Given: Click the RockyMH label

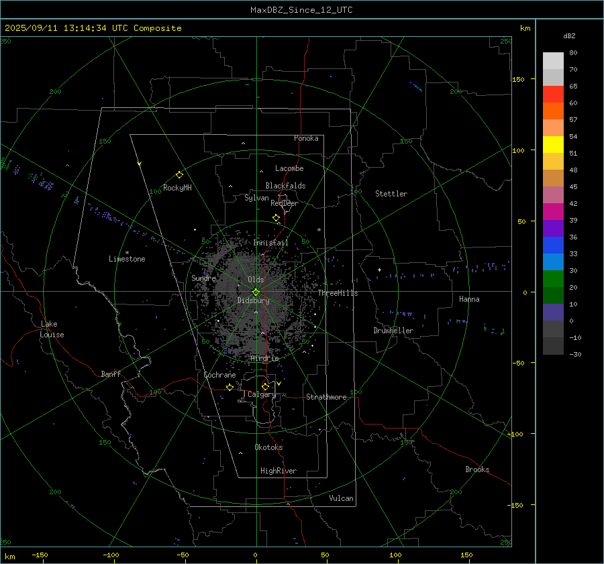Looking at the screenshot, I should (177, 188).
